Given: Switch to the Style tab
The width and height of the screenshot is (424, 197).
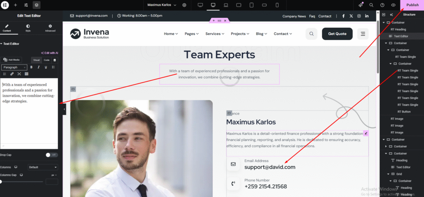Looking at the screenshot, I should [x=28, y=28].
